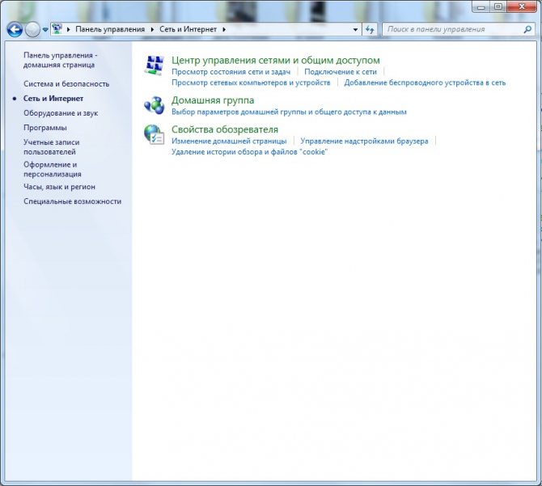Open the Network and Sharing Center icon

pos(155,66)
